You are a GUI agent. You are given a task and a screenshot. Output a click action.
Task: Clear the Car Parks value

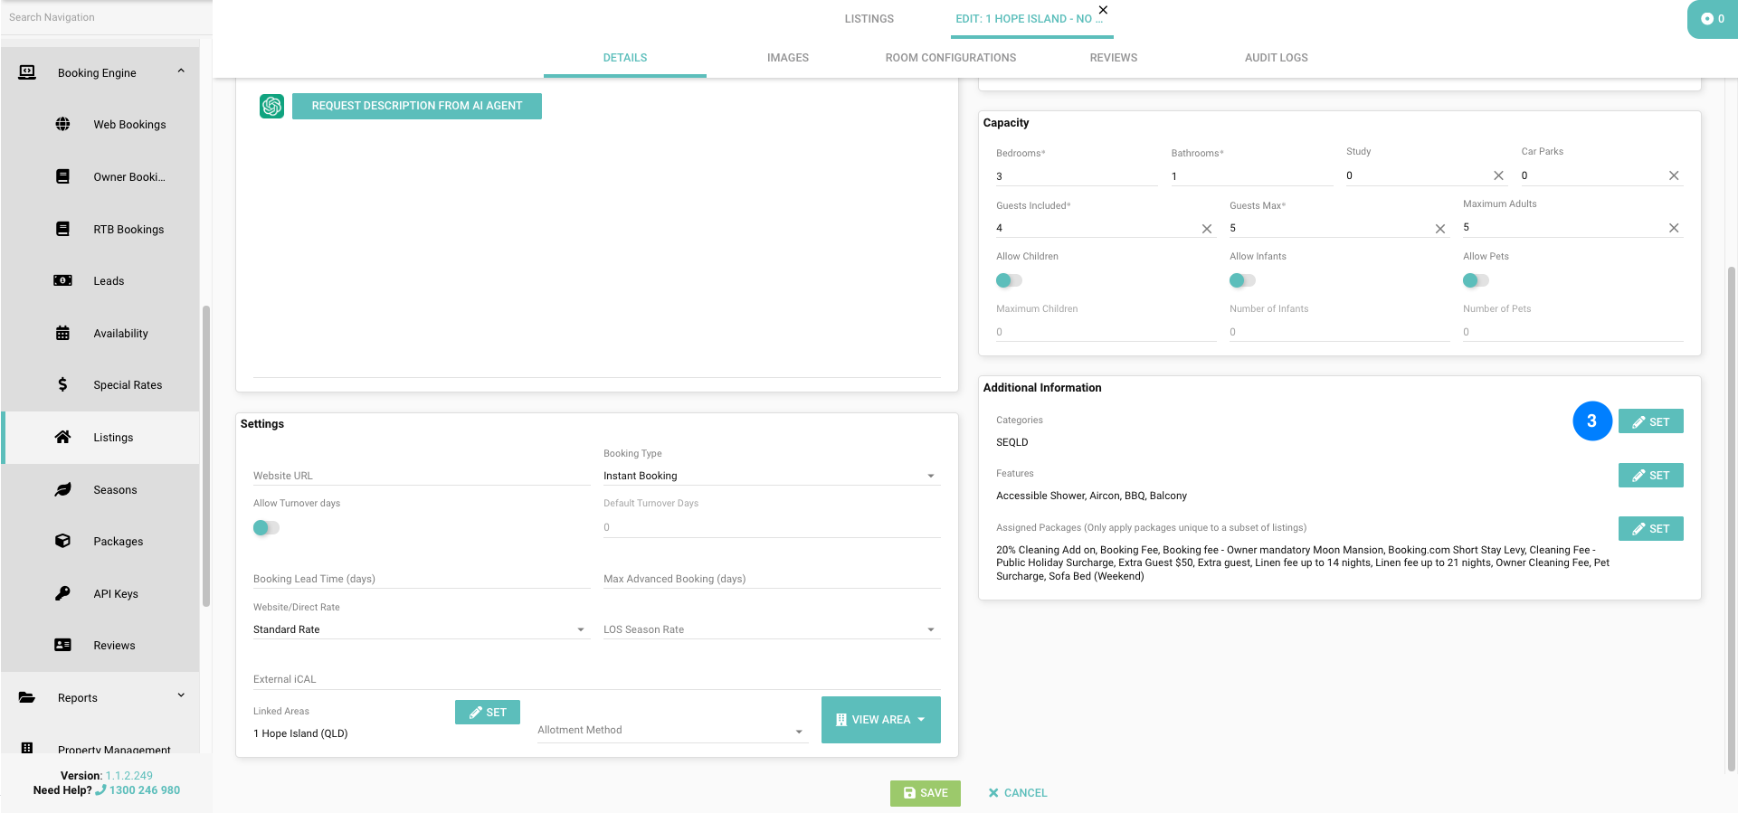point(1673,175)
